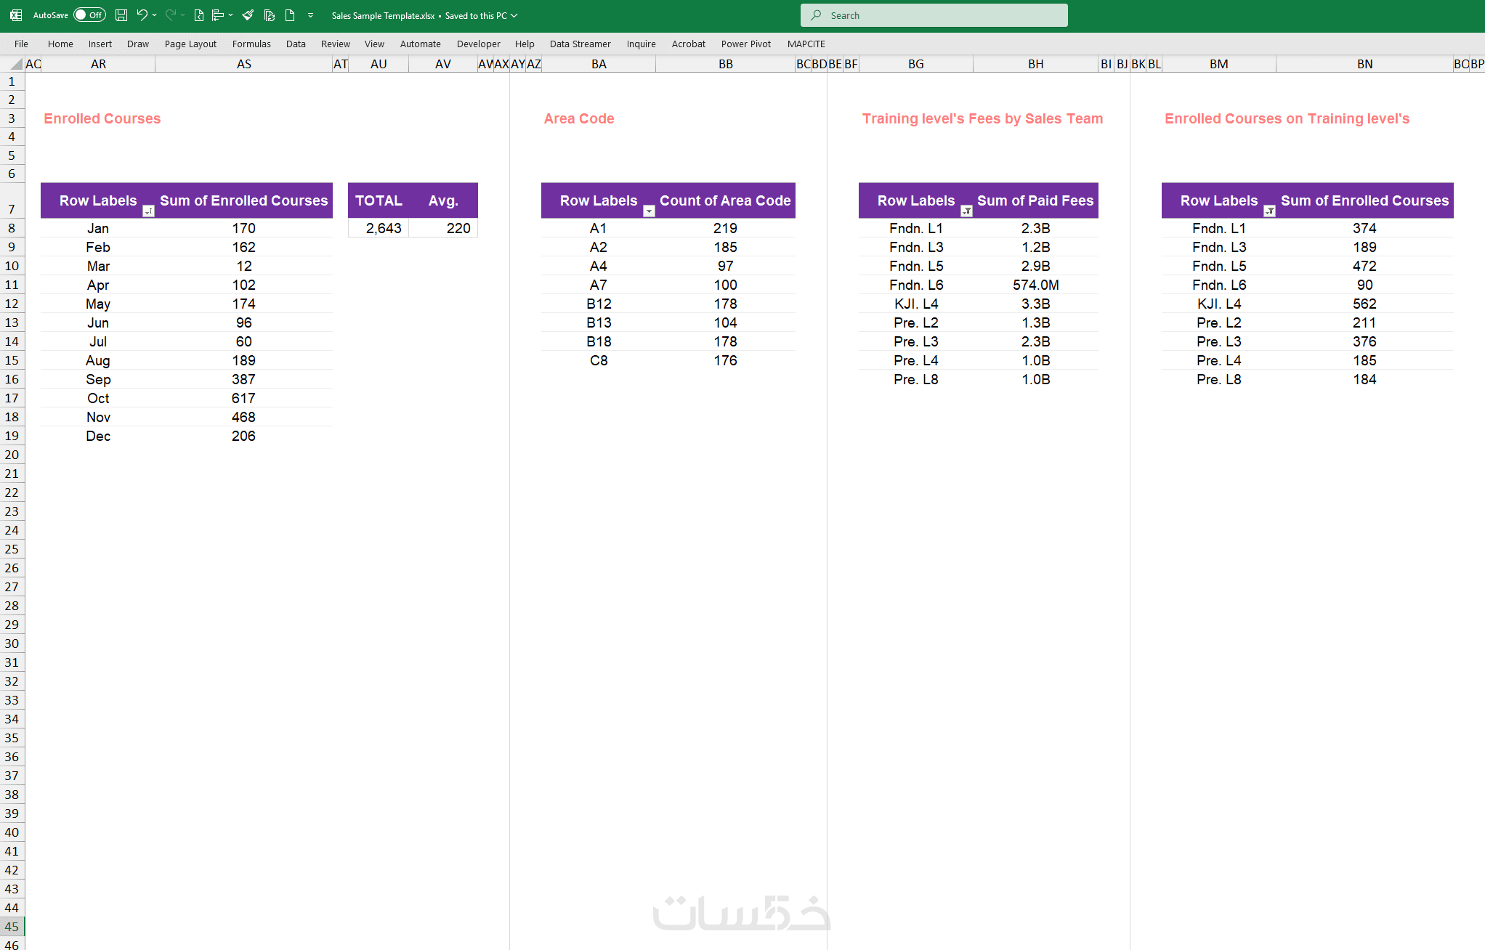Click the Align objects icon in Quick Access
The width and height of the screenshot is (1485, 950).
tap(218, 15)
